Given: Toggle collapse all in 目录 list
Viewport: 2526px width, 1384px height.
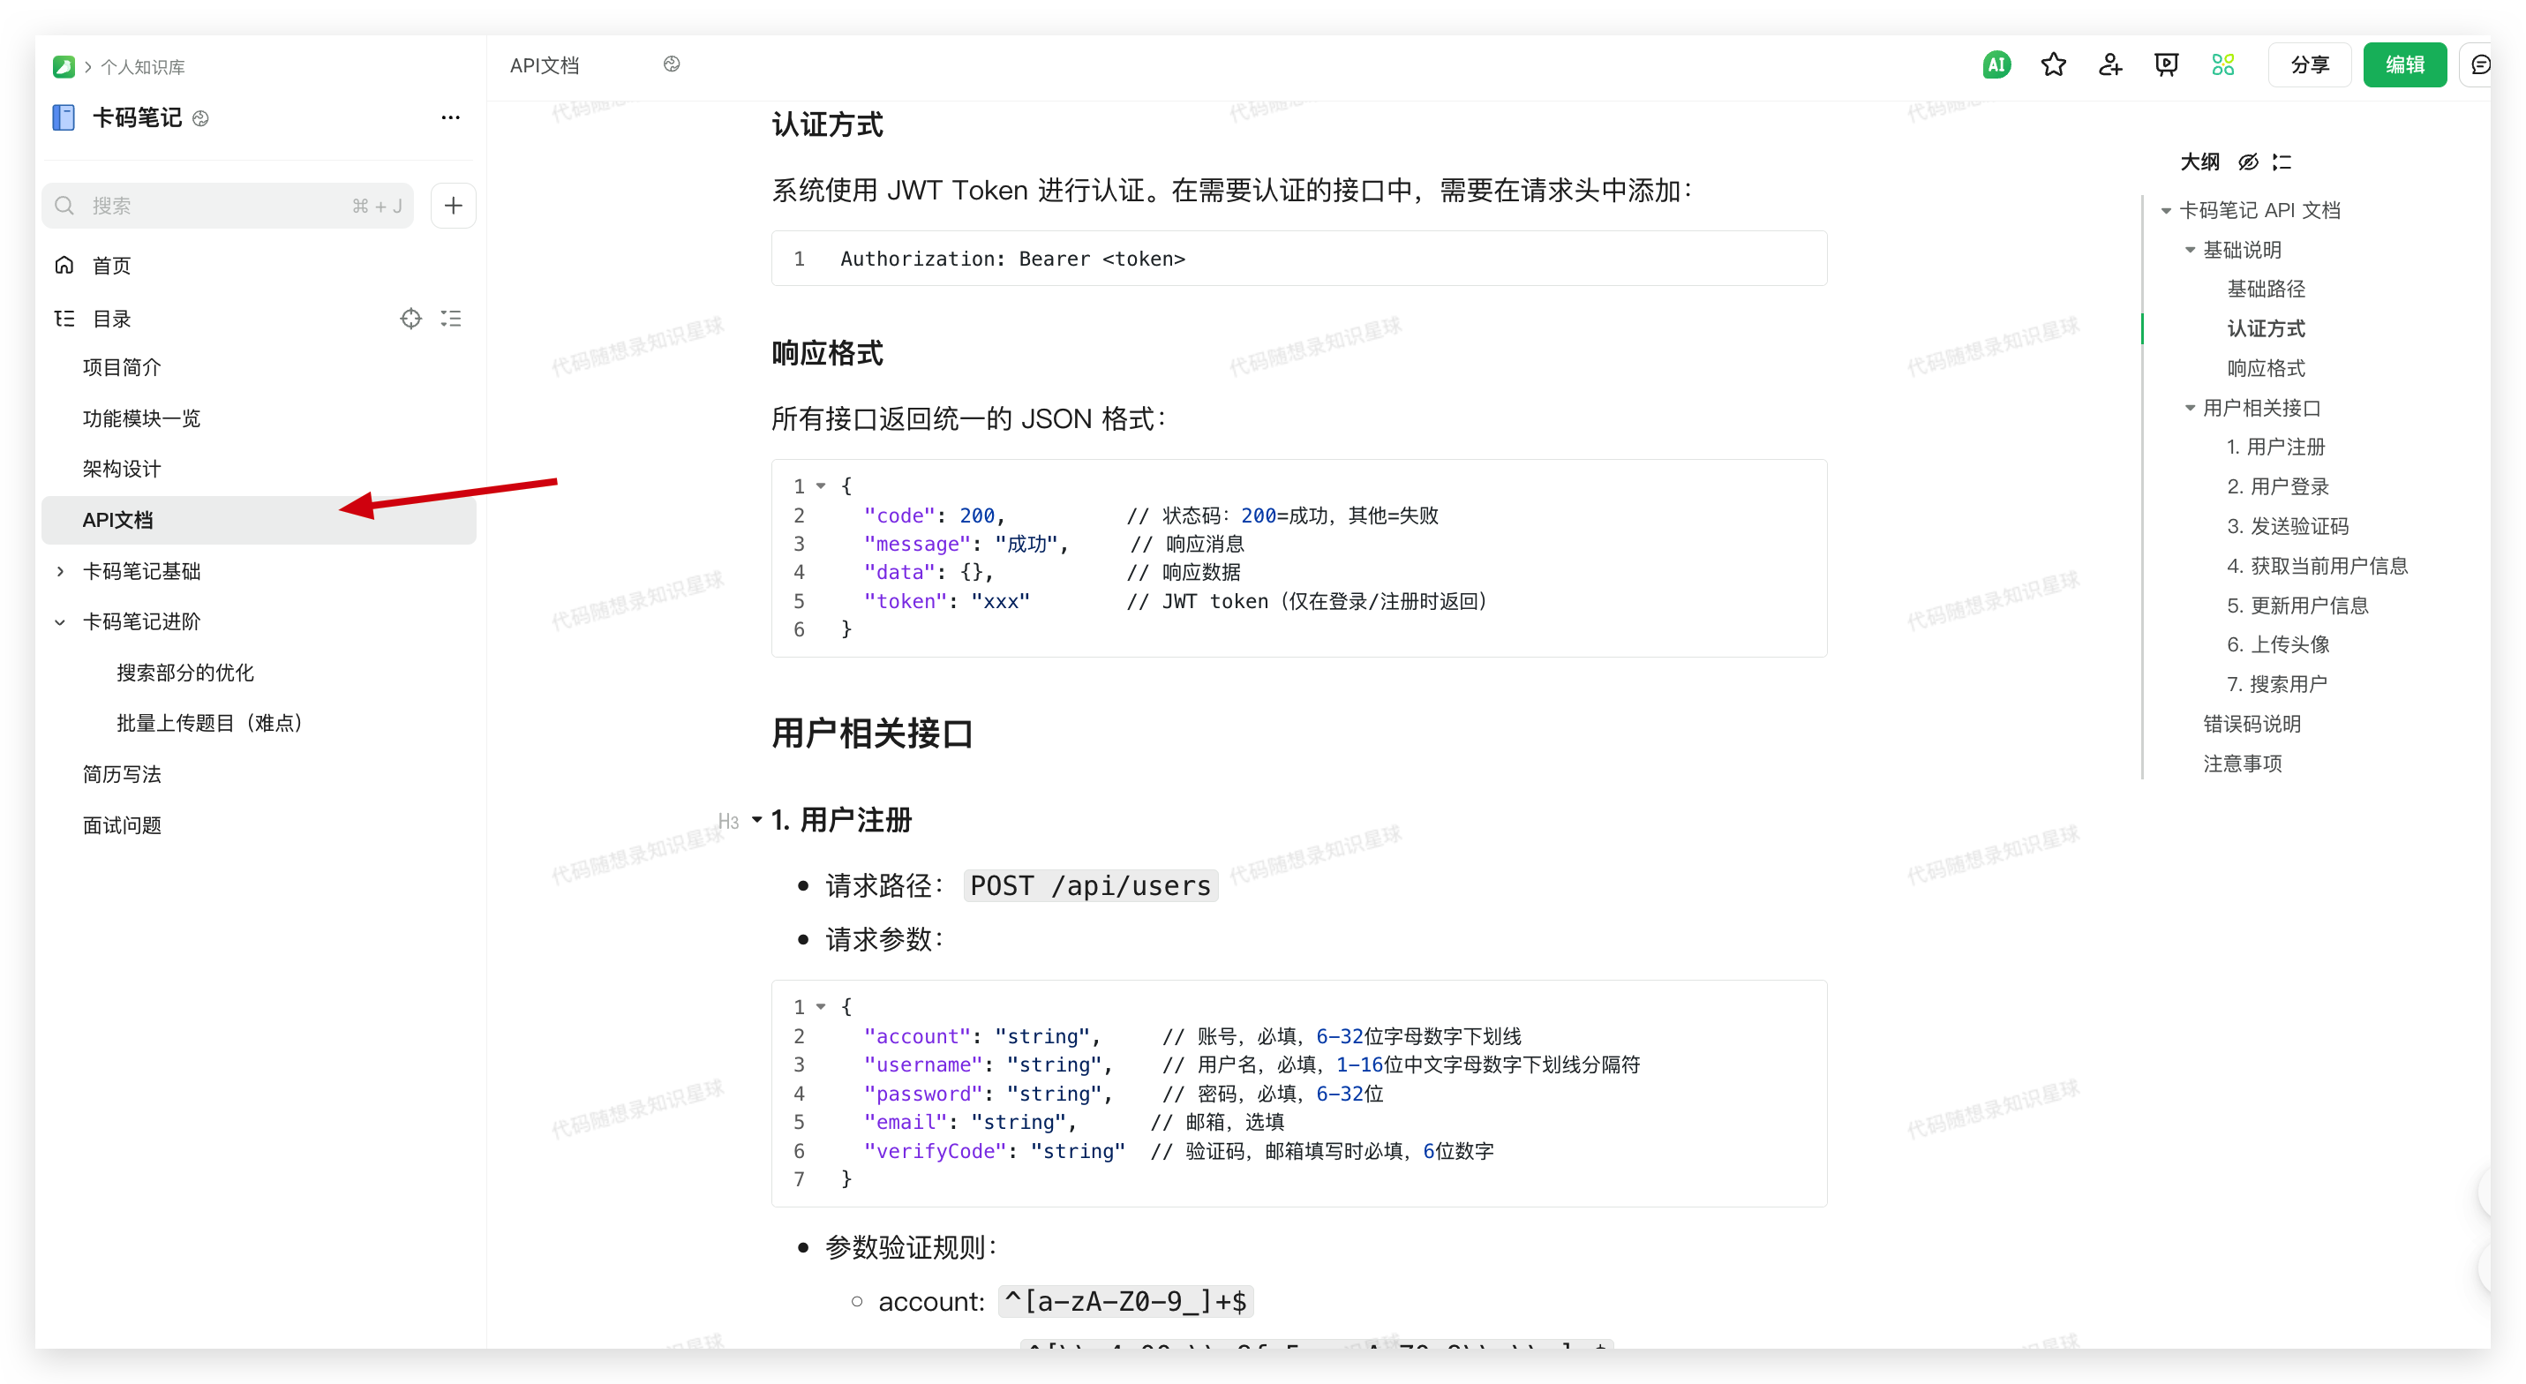Looking at the screenshot, I should click(x=451, y=319).
